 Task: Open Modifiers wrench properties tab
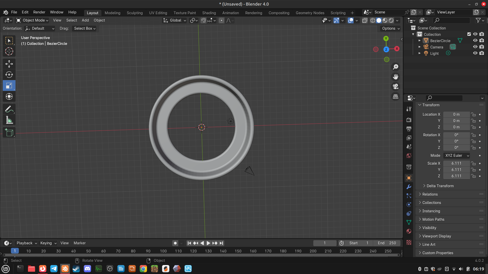tap(409, 187)
